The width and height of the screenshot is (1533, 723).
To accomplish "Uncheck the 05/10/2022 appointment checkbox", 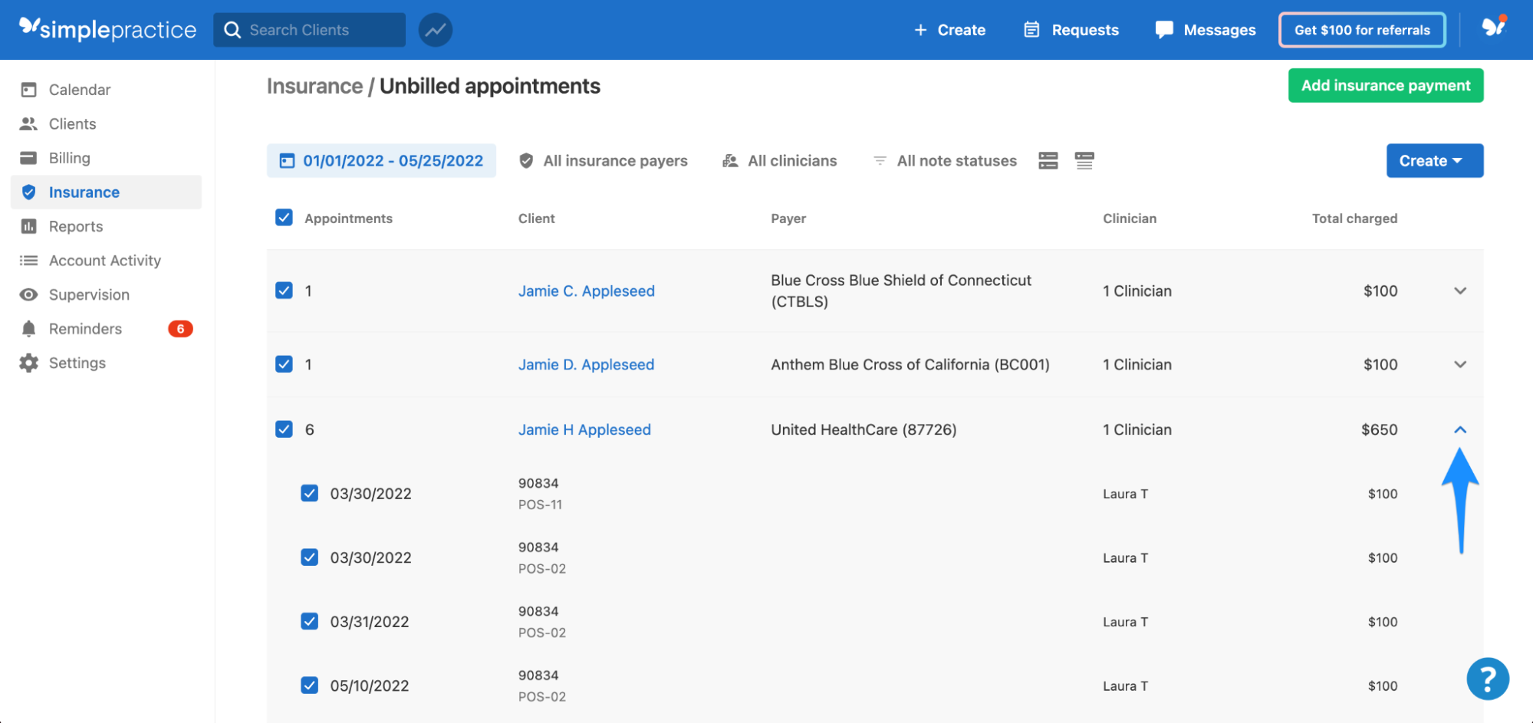I will (x=309, y=685).
